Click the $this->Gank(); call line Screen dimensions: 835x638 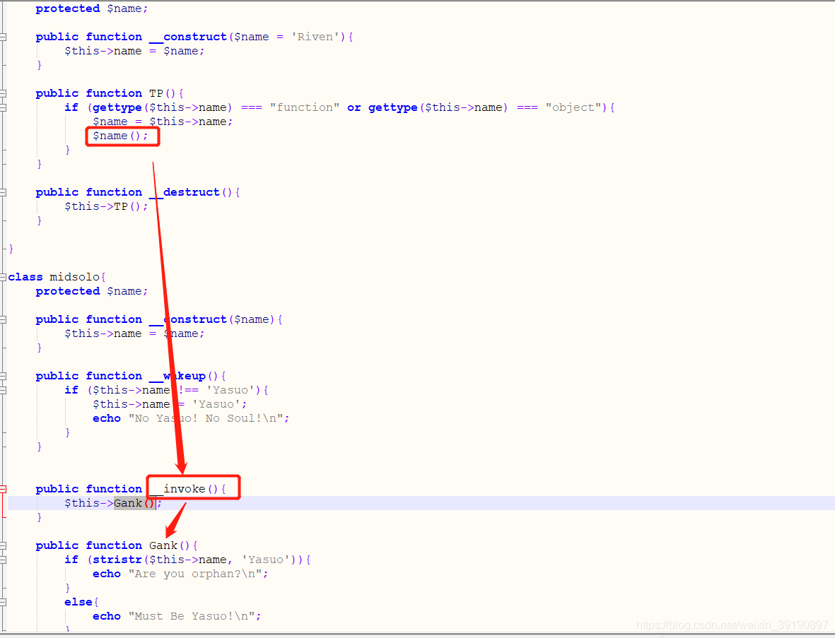click(x=113, y=503)
